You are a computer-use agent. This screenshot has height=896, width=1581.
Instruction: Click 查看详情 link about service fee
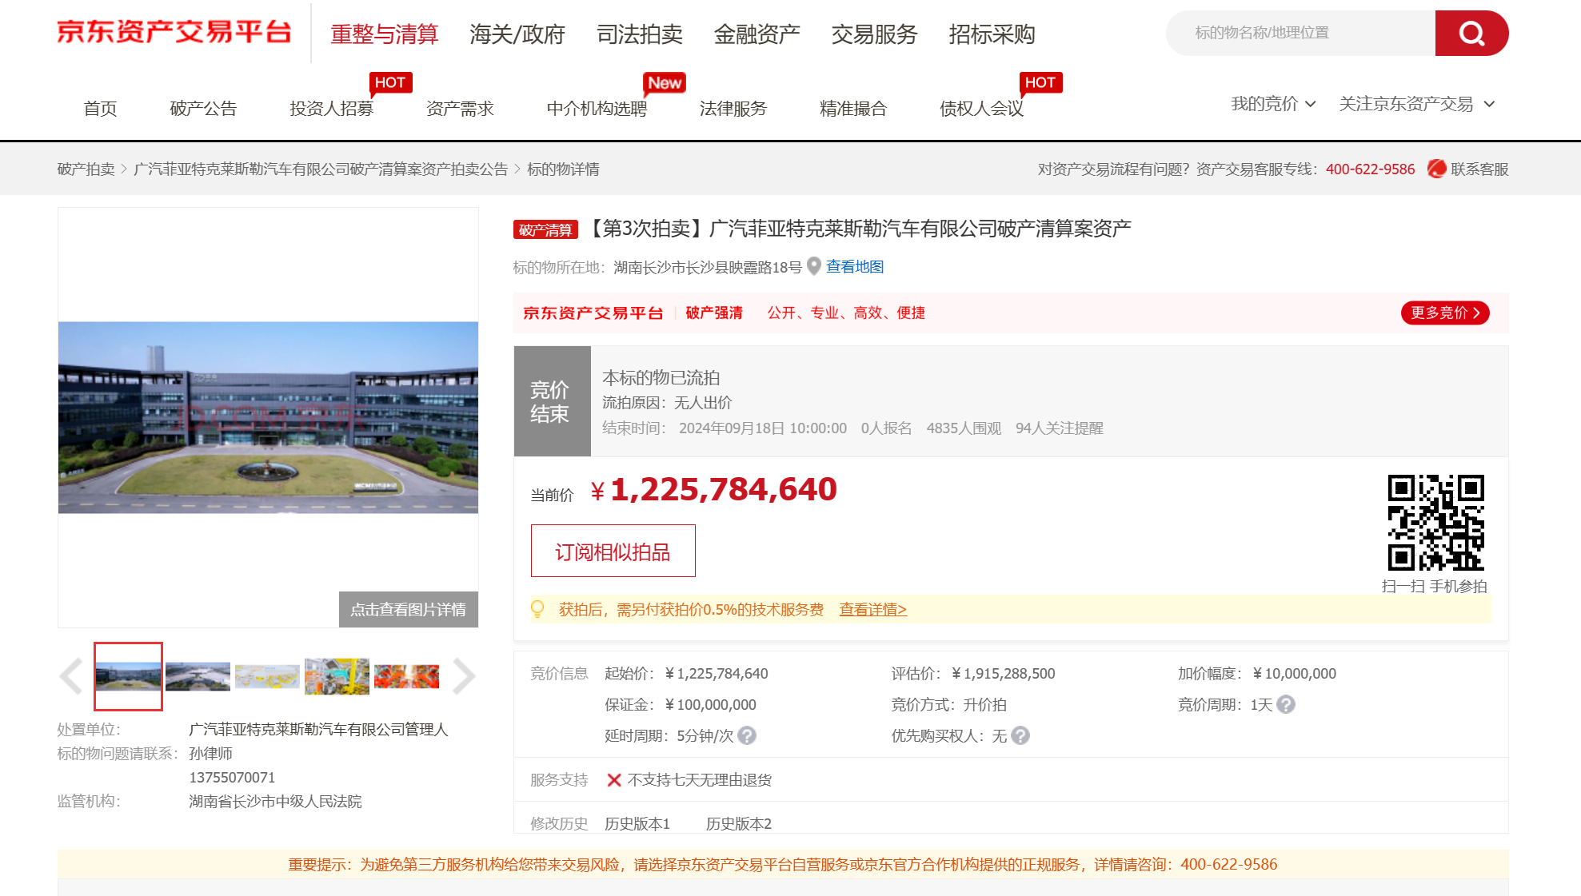[x=872, y=609]
